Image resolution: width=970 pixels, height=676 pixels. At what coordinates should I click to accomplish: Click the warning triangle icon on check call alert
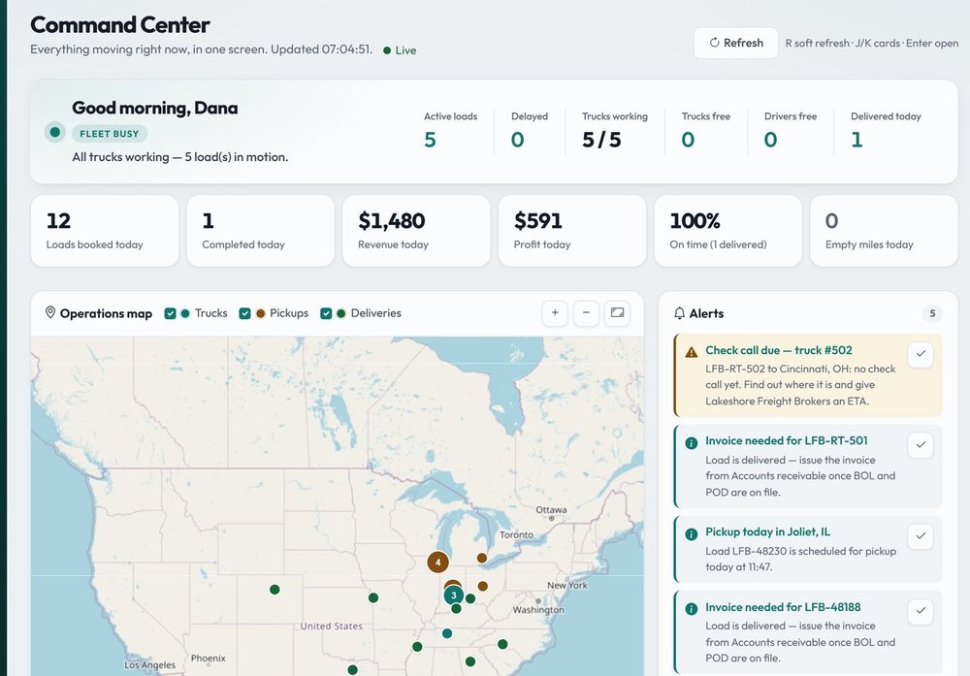[x=692, y=352]
